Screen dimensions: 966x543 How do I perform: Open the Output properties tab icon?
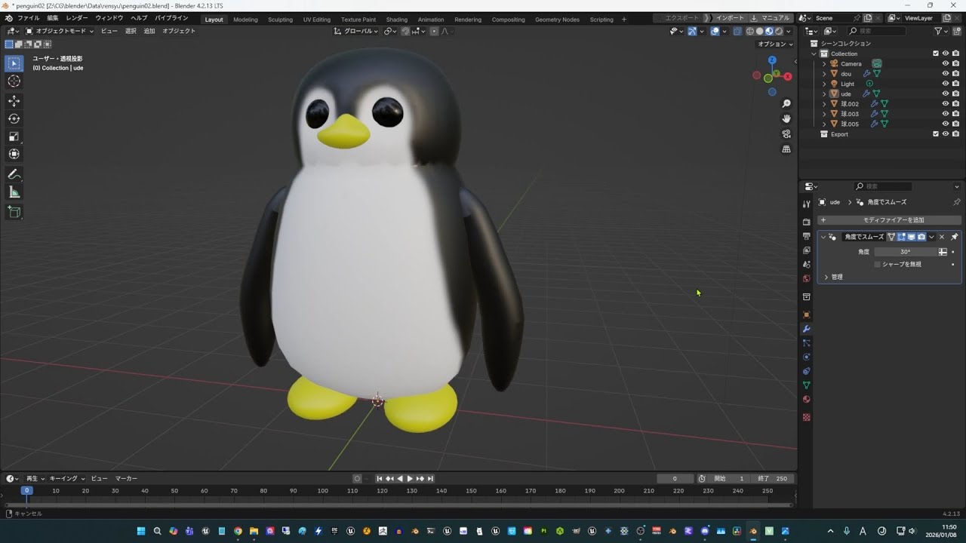(807, 236)
